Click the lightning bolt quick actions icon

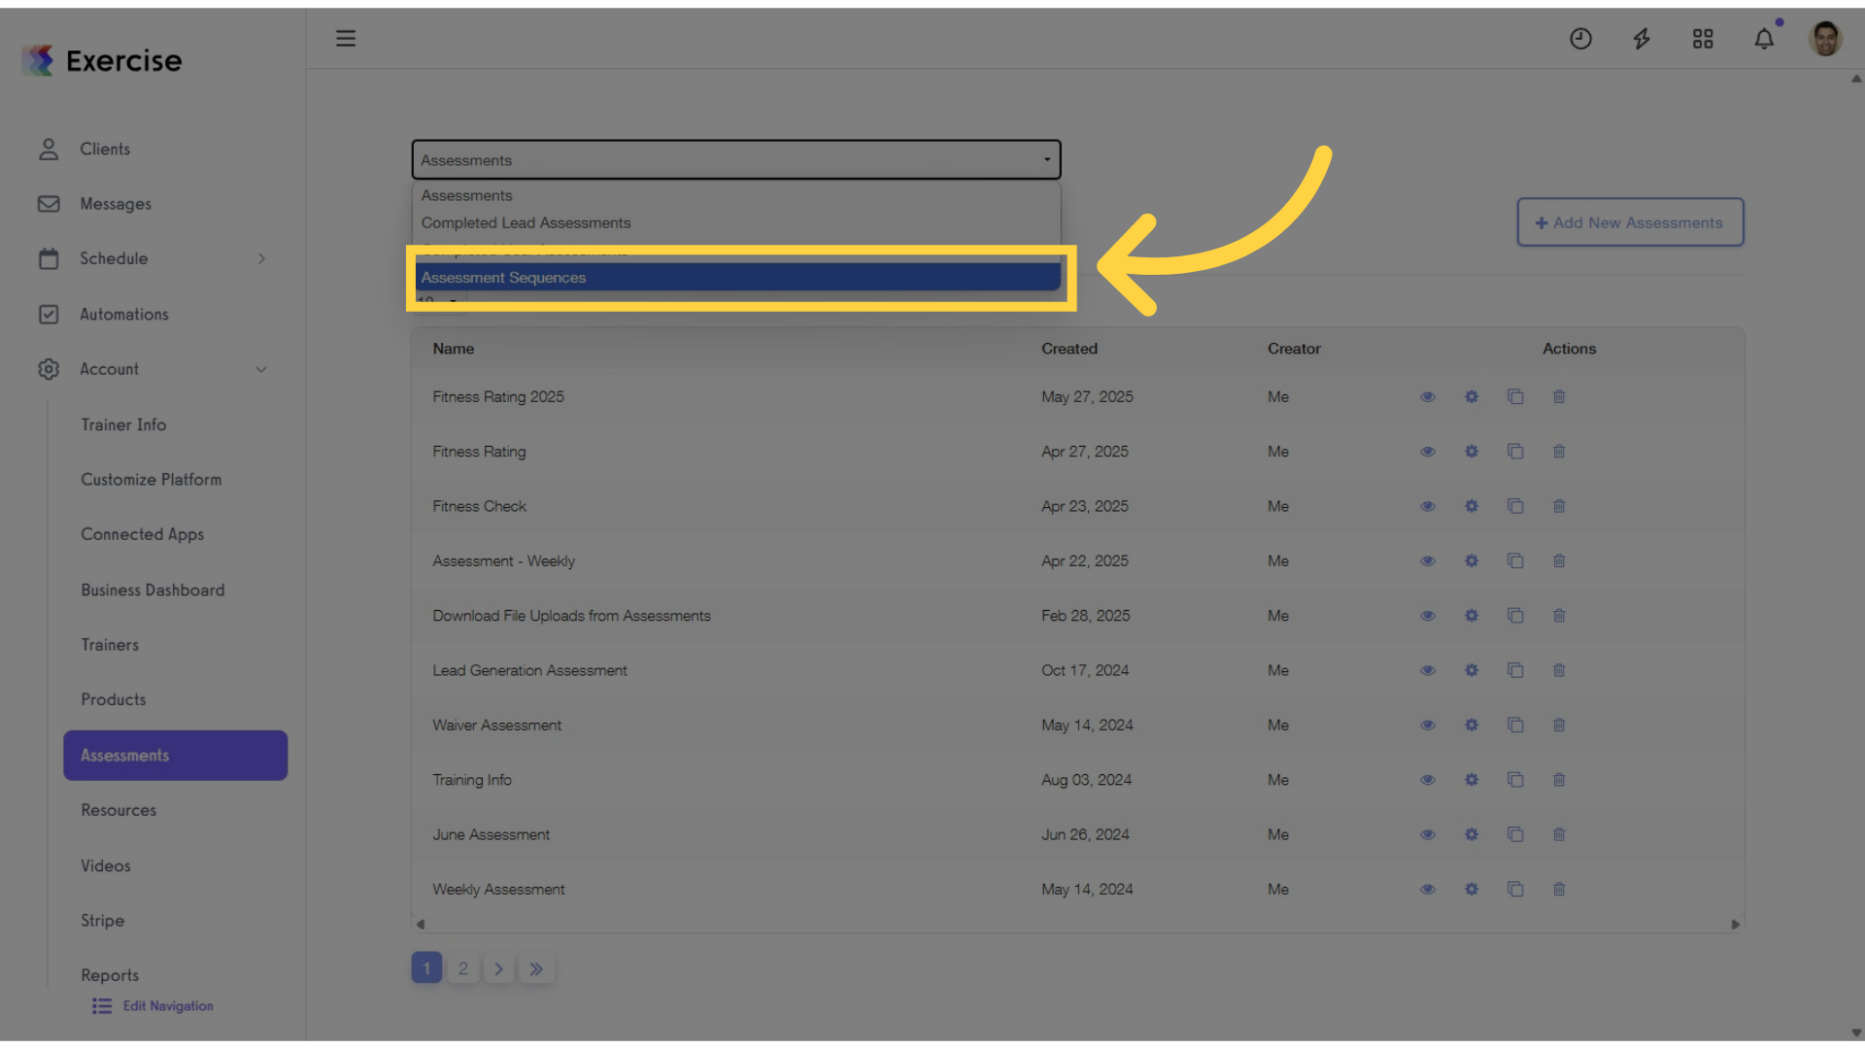tap(1642, 39)
